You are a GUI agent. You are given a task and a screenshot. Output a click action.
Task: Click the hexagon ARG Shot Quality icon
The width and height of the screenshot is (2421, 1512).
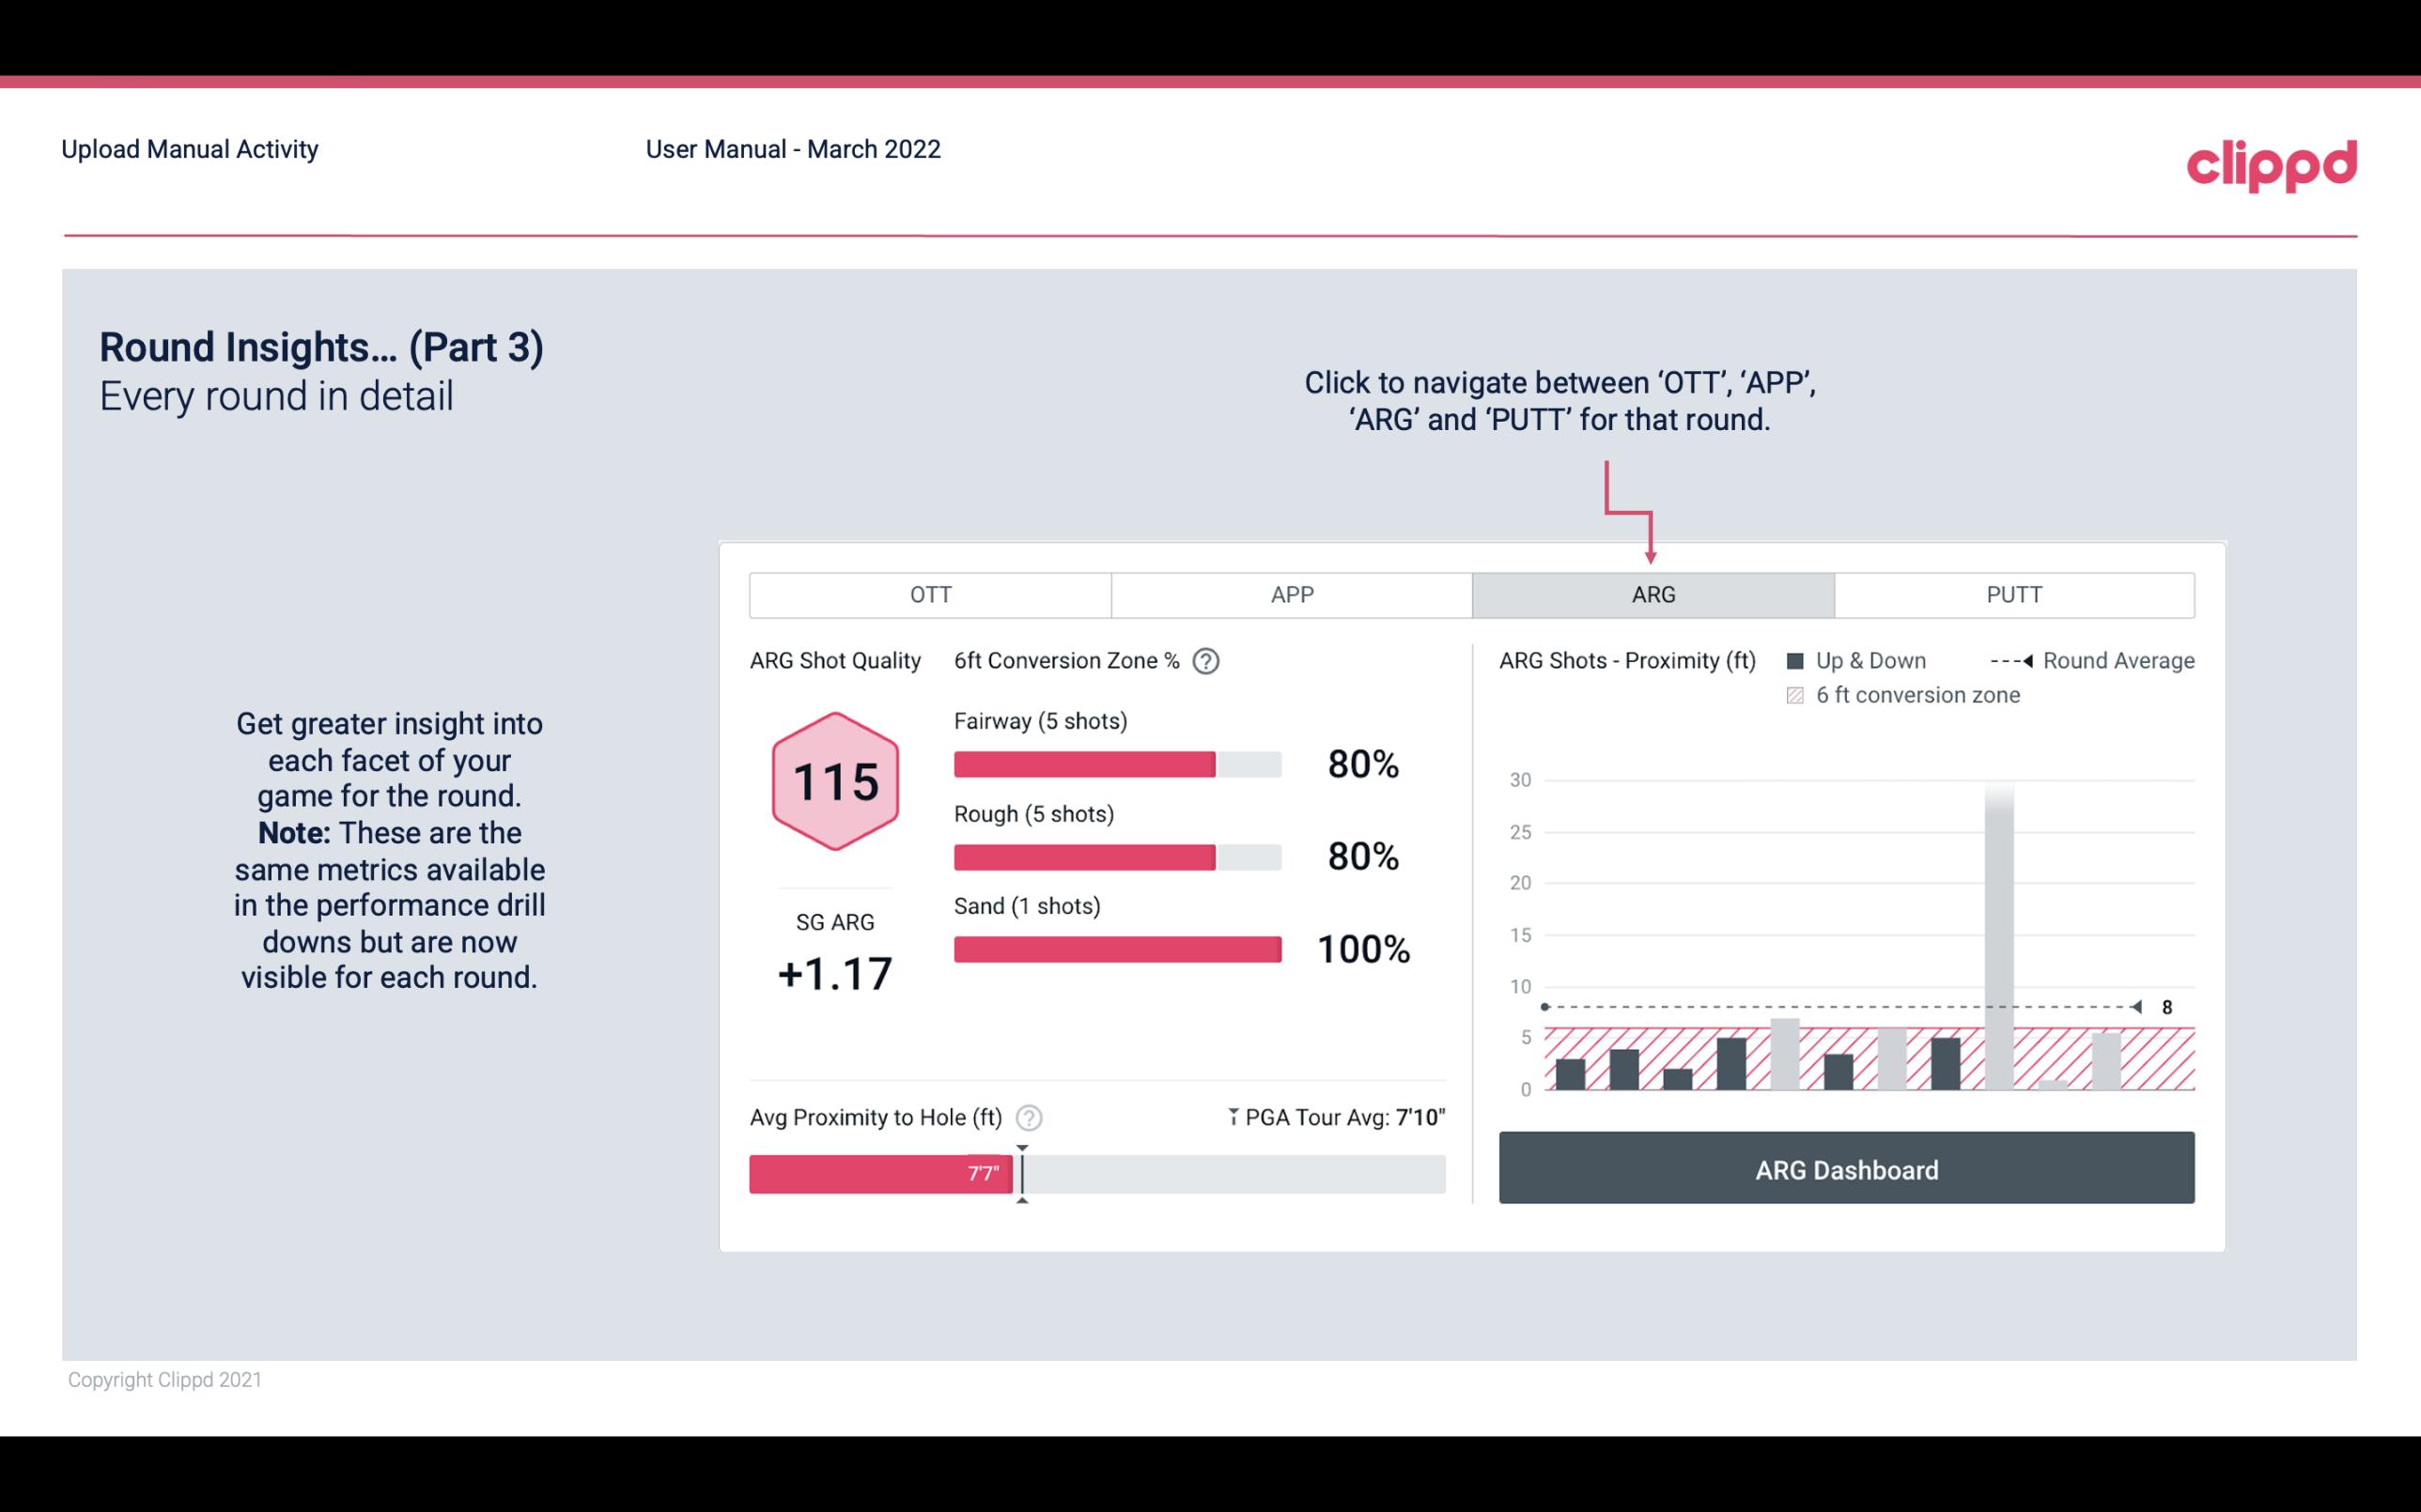834,782
